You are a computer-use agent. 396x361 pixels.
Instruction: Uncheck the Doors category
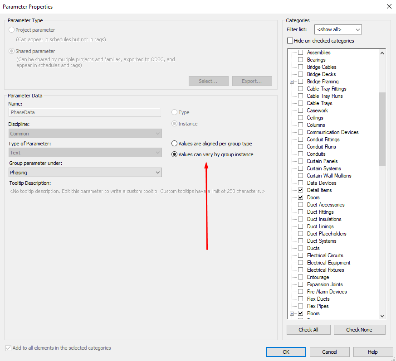pos(300,197)
